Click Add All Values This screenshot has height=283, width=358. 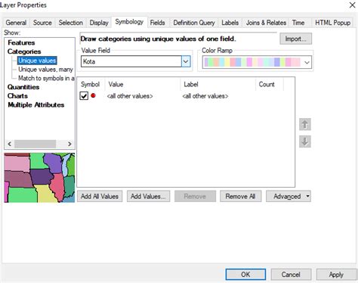click(x=100, y=196)
